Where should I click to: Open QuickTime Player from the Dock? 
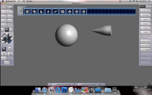point(58,90)
